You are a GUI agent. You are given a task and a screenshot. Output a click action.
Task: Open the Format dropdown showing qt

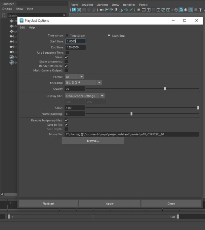pos(74,77)
